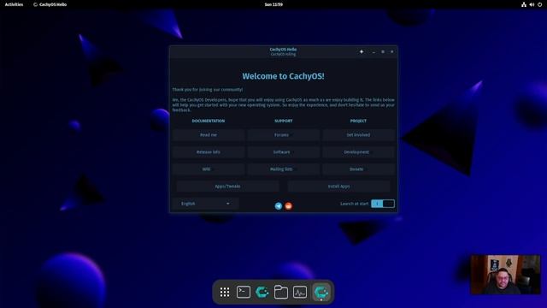Open the Release info button
547x308 pixels.
pos(209,152)
